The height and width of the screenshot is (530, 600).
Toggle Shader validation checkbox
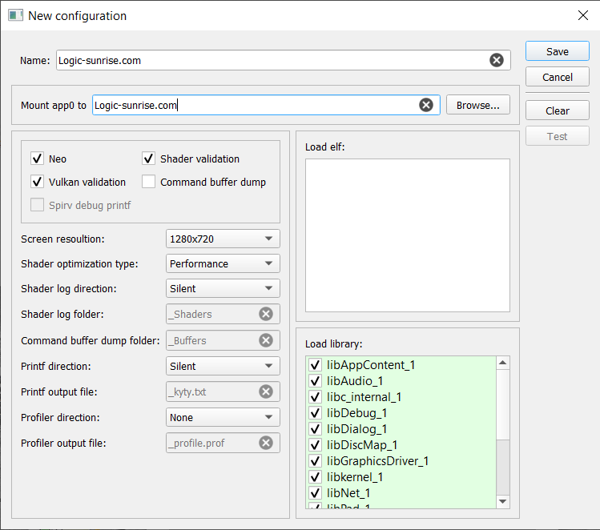pyautogui.click(x=148, y=159)
